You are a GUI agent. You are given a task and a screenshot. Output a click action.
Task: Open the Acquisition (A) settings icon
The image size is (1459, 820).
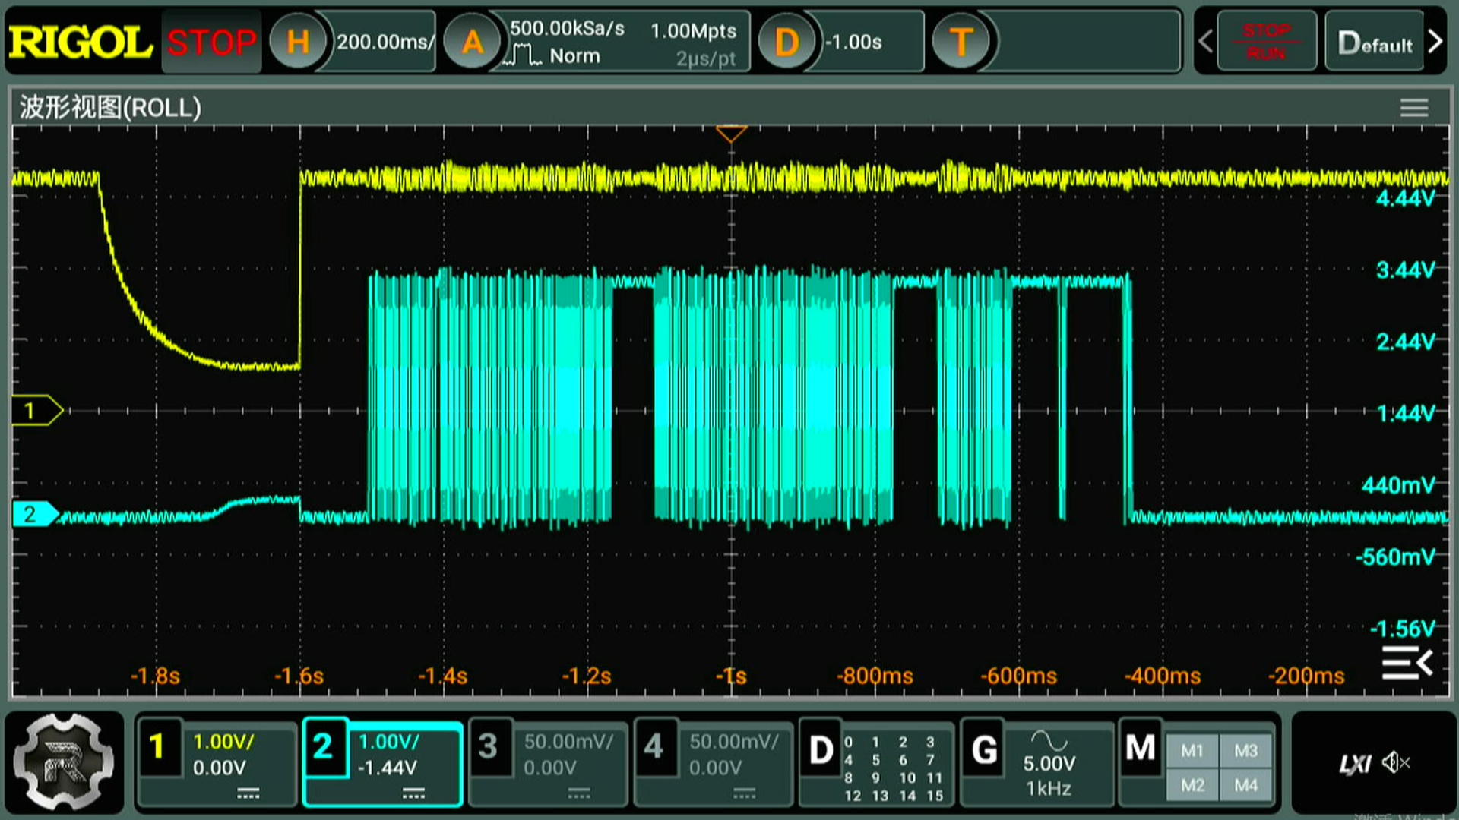[x=472, y=42]
